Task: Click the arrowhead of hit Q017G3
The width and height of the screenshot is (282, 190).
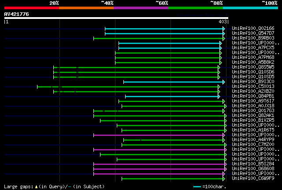Action: coord(224,111)
